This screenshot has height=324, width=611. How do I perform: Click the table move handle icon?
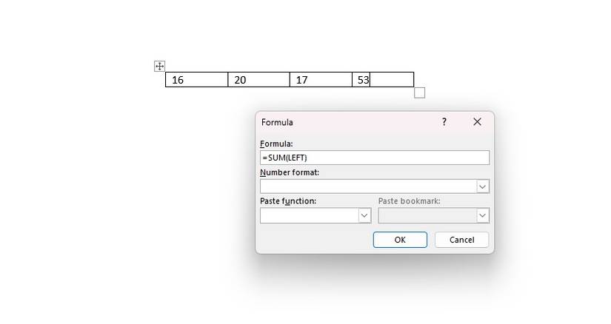159,66
